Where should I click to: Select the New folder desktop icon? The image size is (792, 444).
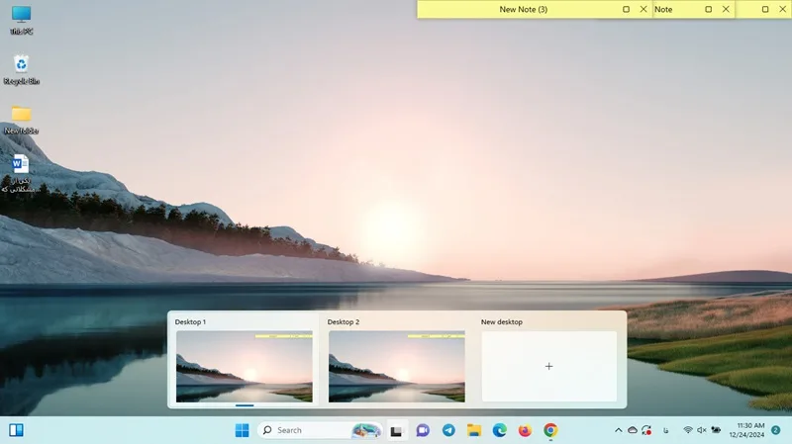point(21,120)
